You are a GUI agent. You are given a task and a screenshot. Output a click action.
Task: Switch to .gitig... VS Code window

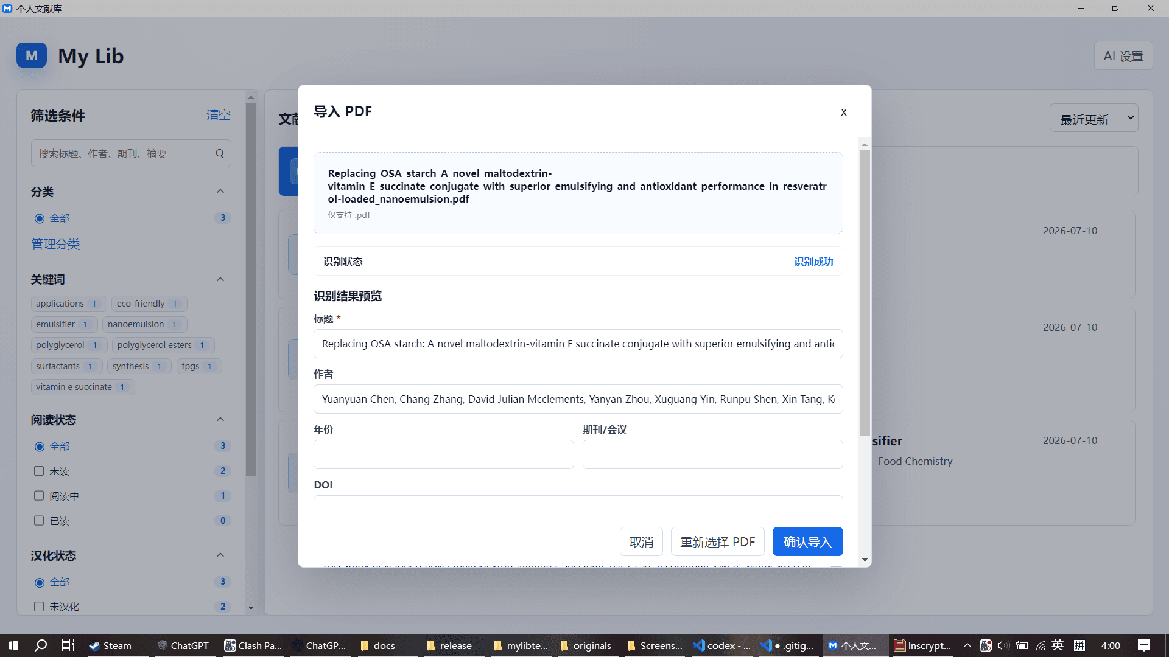[787, 645]
